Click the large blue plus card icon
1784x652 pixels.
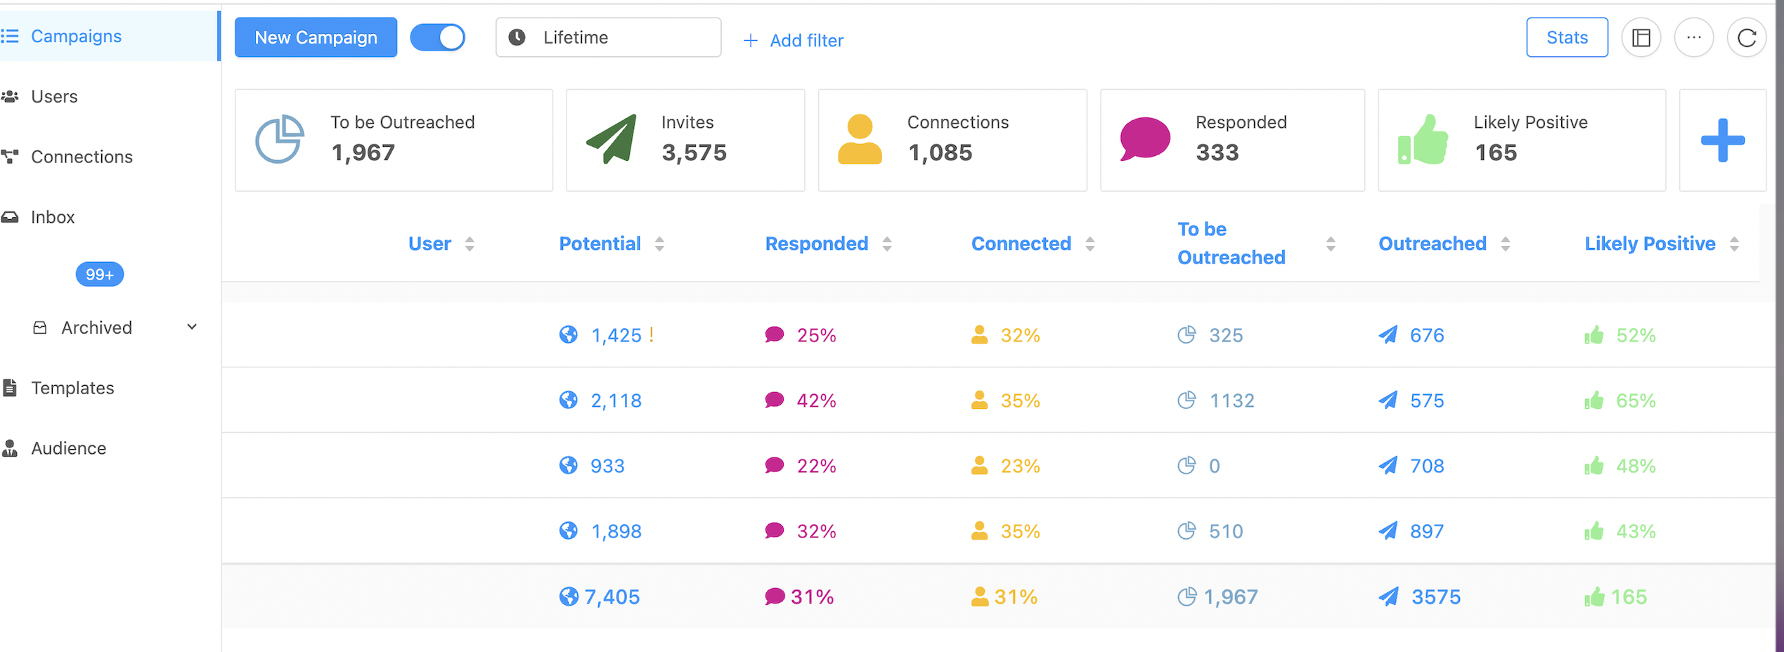tap(1722, 141)
